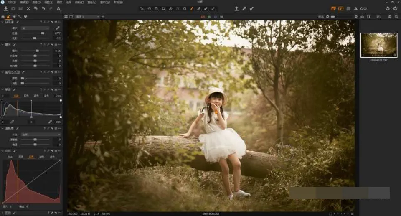The width and height of the screenshot is (401, 216).
Task: Click the 曝光 exposure slider handle
Action: point(37,51)
